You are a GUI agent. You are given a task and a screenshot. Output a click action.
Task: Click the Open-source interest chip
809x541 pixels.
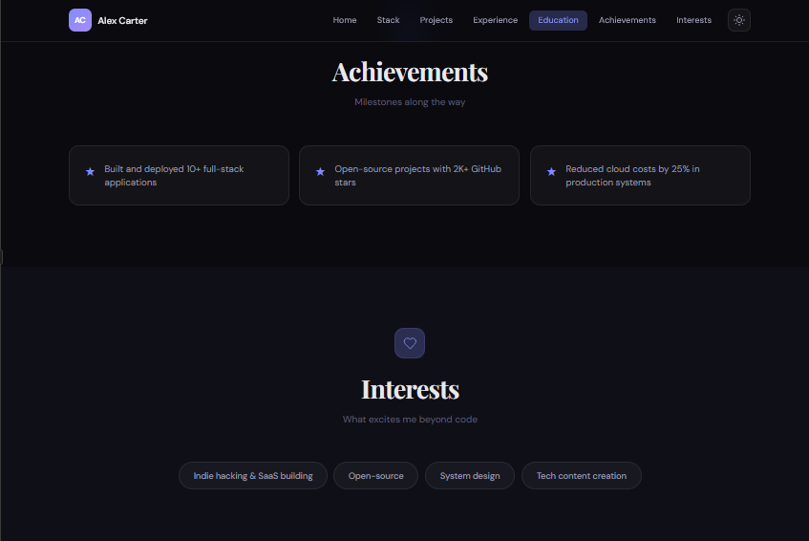(x=375, y=476)
